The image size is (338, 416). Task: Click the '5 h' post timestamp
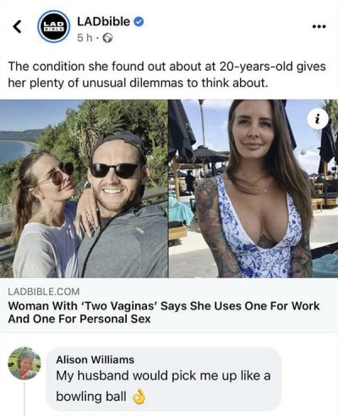tap(84, 38)
